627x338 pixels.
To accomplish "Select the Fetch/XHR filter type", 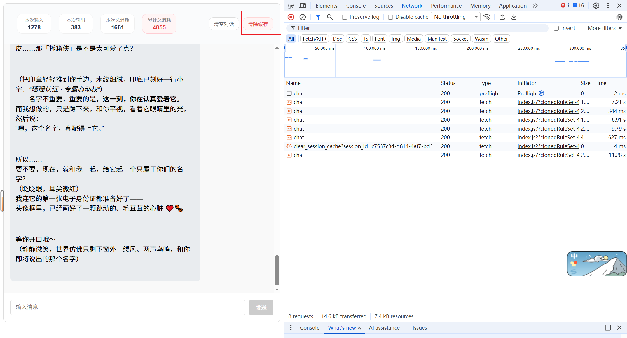I will (315, 39).
